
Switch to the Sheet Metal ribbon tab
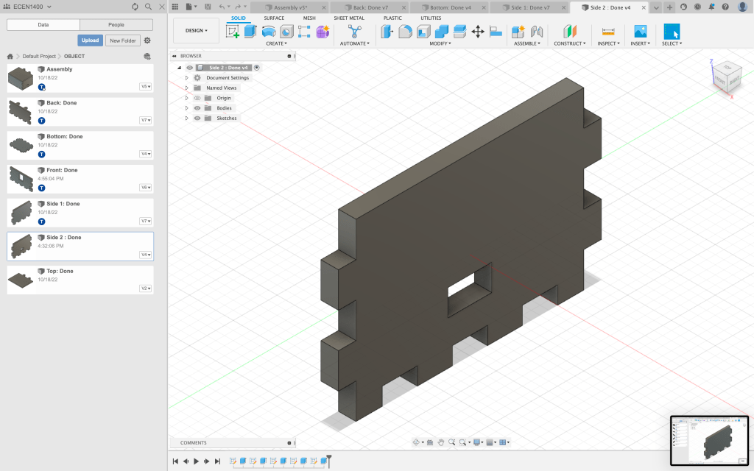point(348,18)
